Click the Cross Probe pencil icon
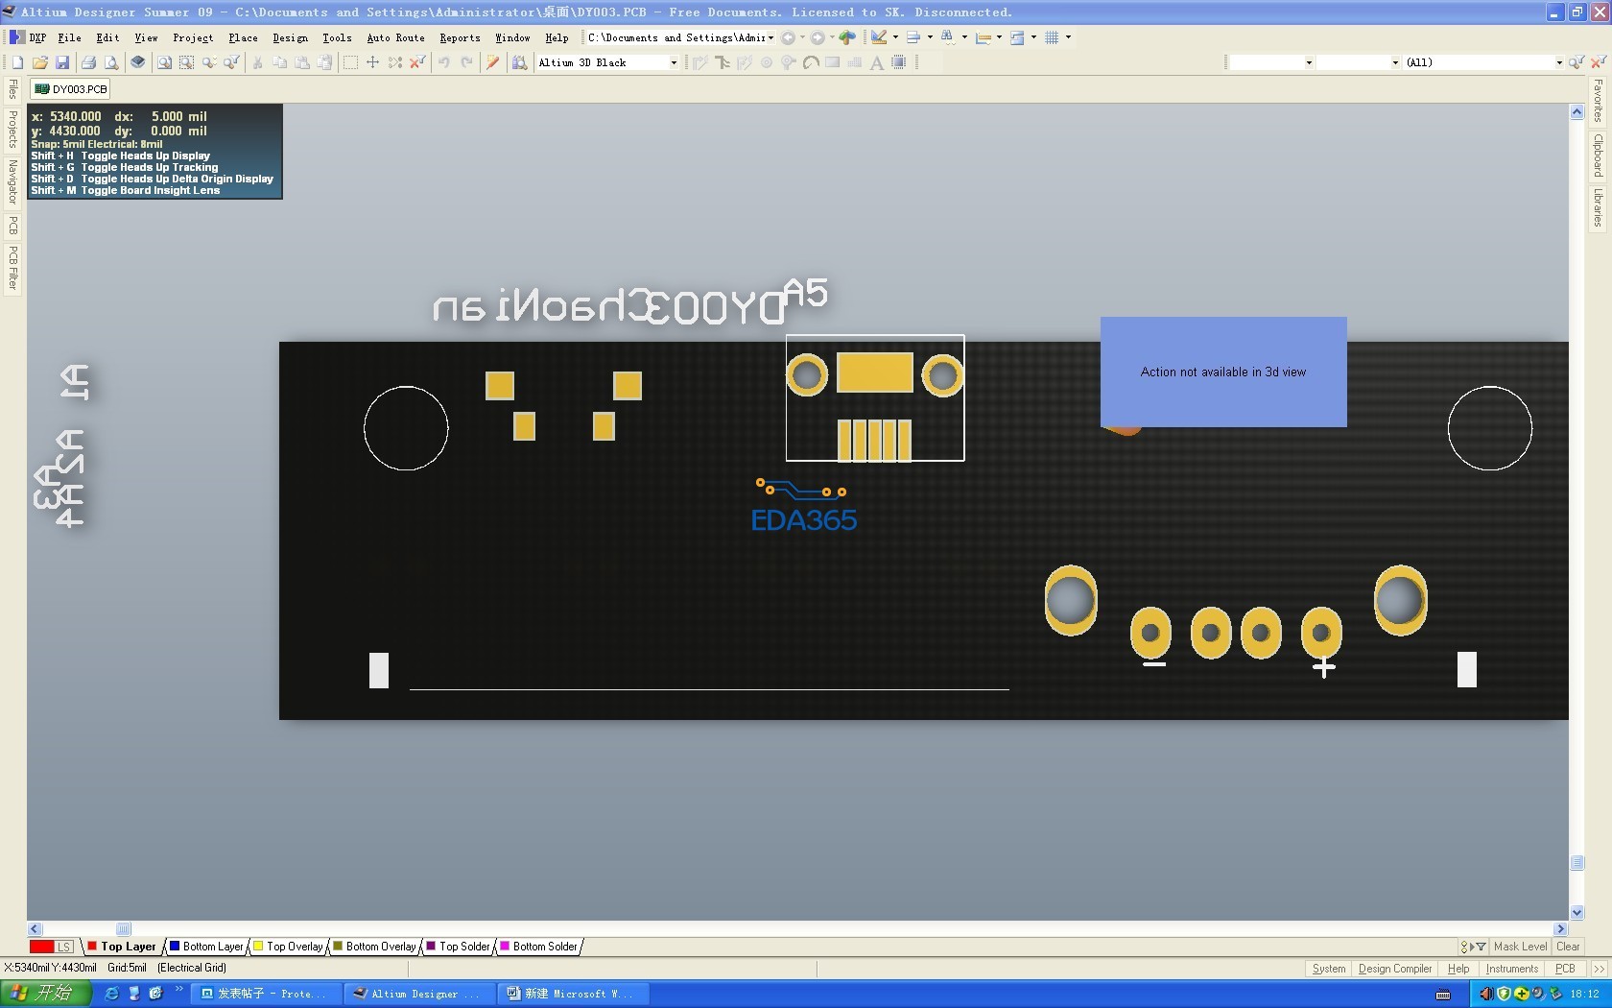Screen dimensions: 1612x1008 tap(492, 62)
